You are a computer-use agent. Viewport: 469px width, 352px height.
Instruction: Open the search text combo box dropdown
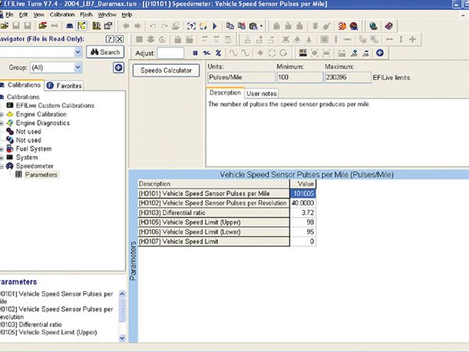pyautogui.click(x=77, y=52)
